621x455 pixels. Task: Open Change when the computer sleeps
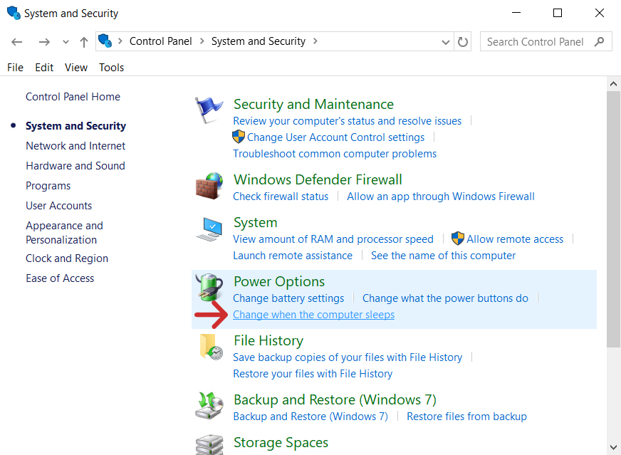click(x=313, y=314)
